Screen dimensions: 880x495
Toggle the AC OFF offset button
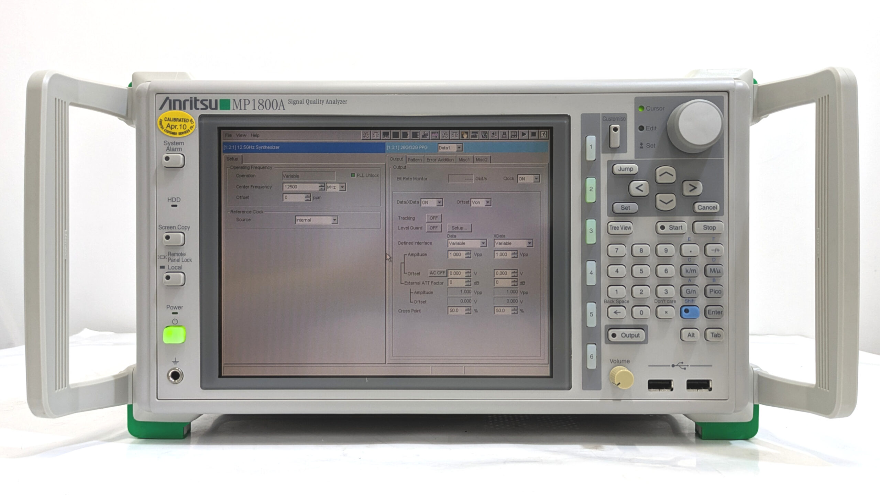[437, 273]
